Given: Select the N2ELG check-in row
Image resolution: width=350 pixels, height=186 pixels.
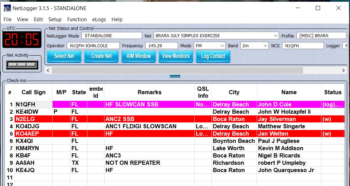Looking at the screenshot, I should [34, 119].
